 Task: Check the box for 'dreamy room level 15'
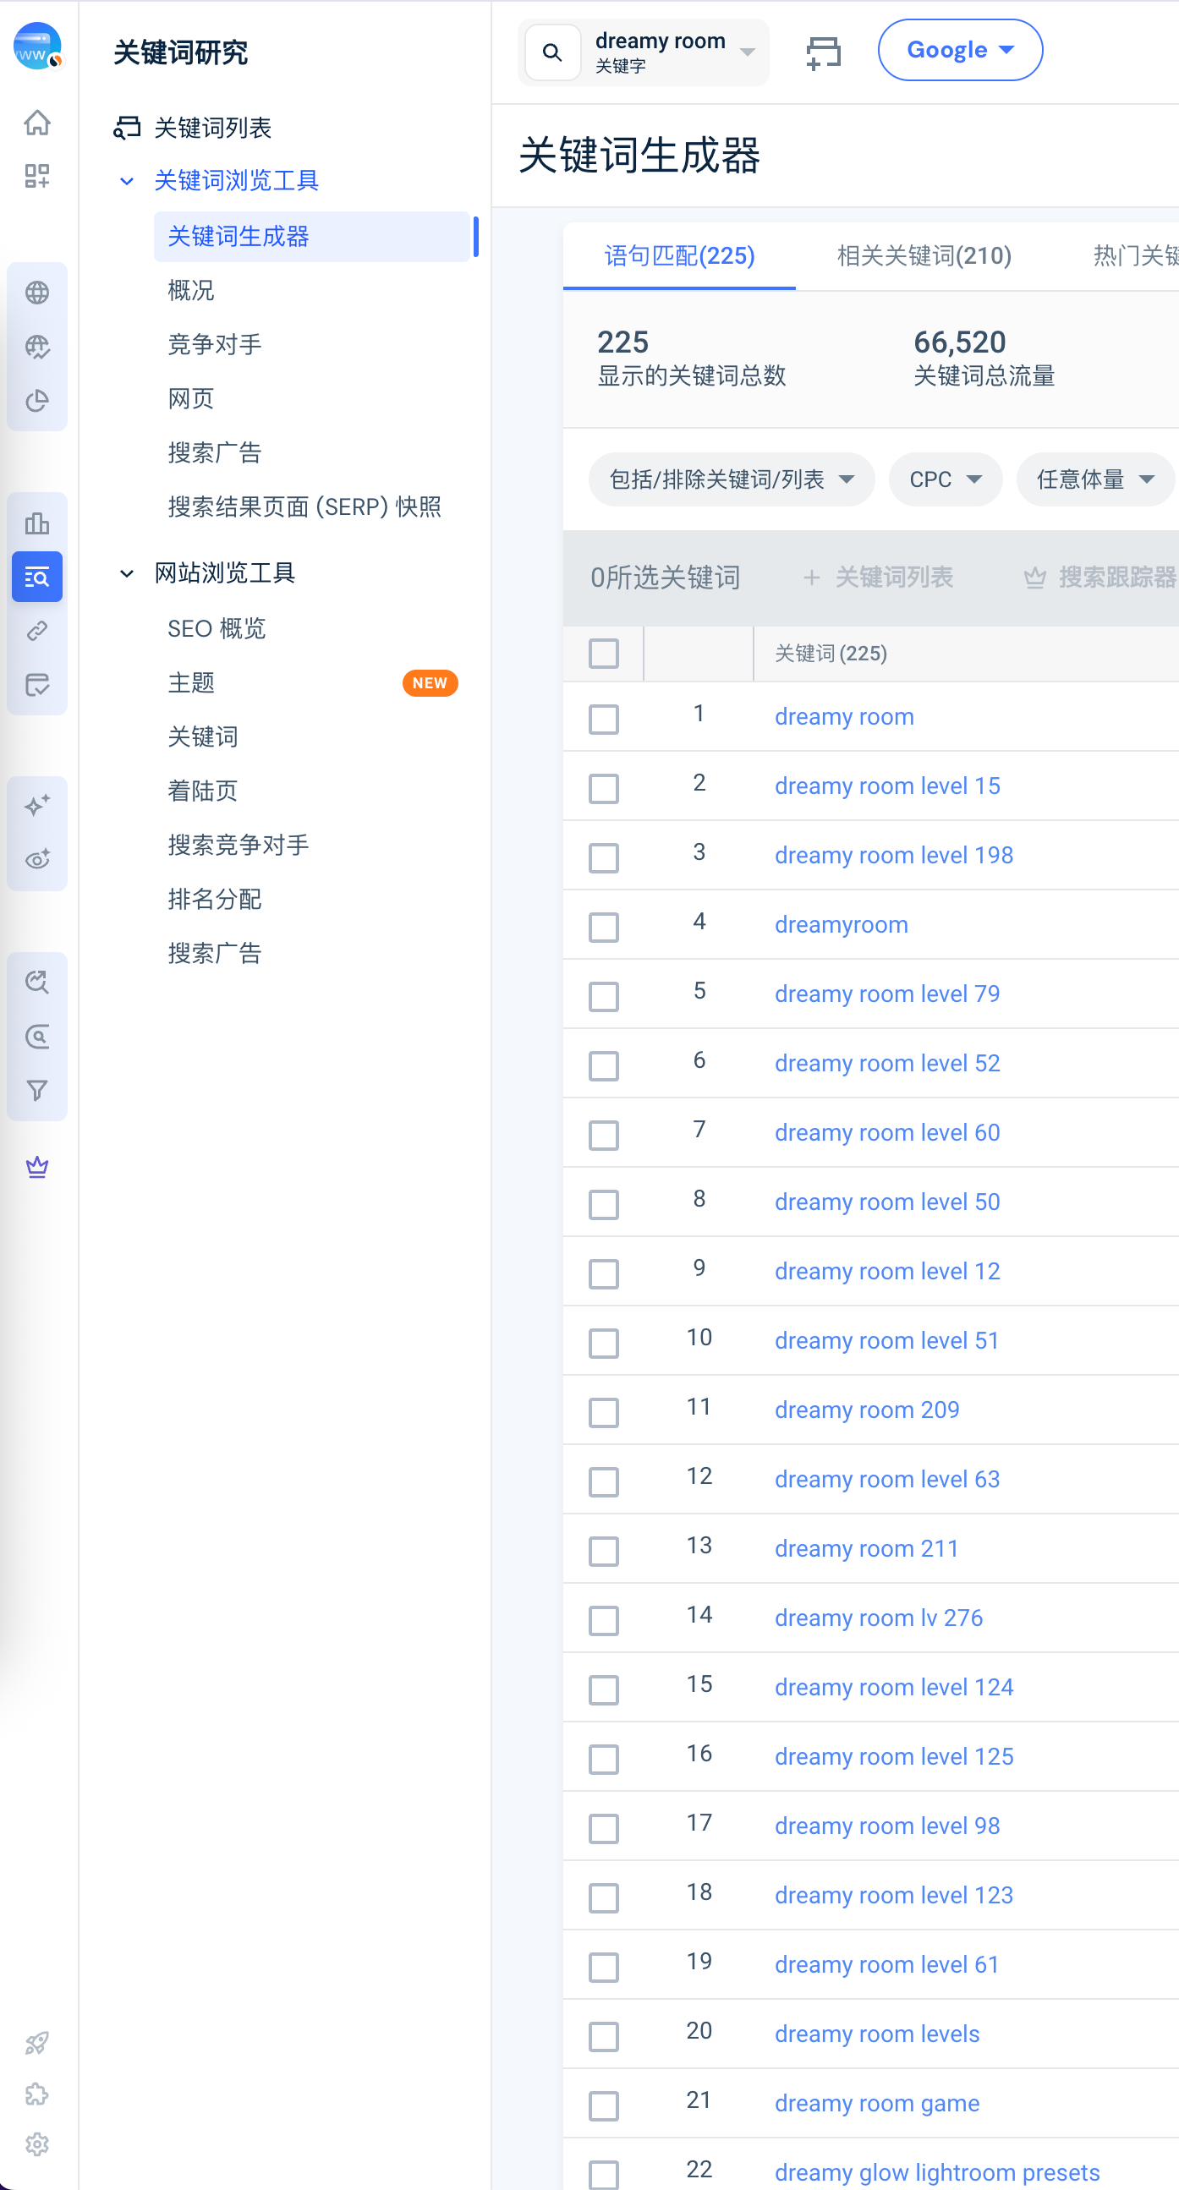[x=603, y=788]
